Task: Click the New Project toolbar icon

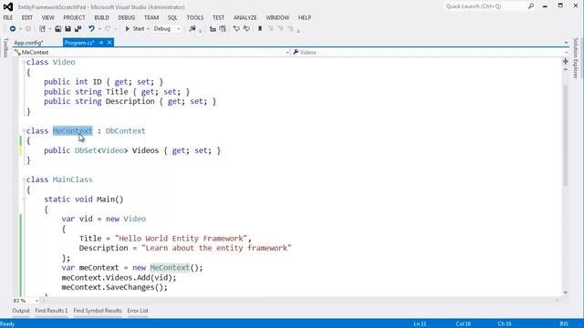Action: coord(43,28)
